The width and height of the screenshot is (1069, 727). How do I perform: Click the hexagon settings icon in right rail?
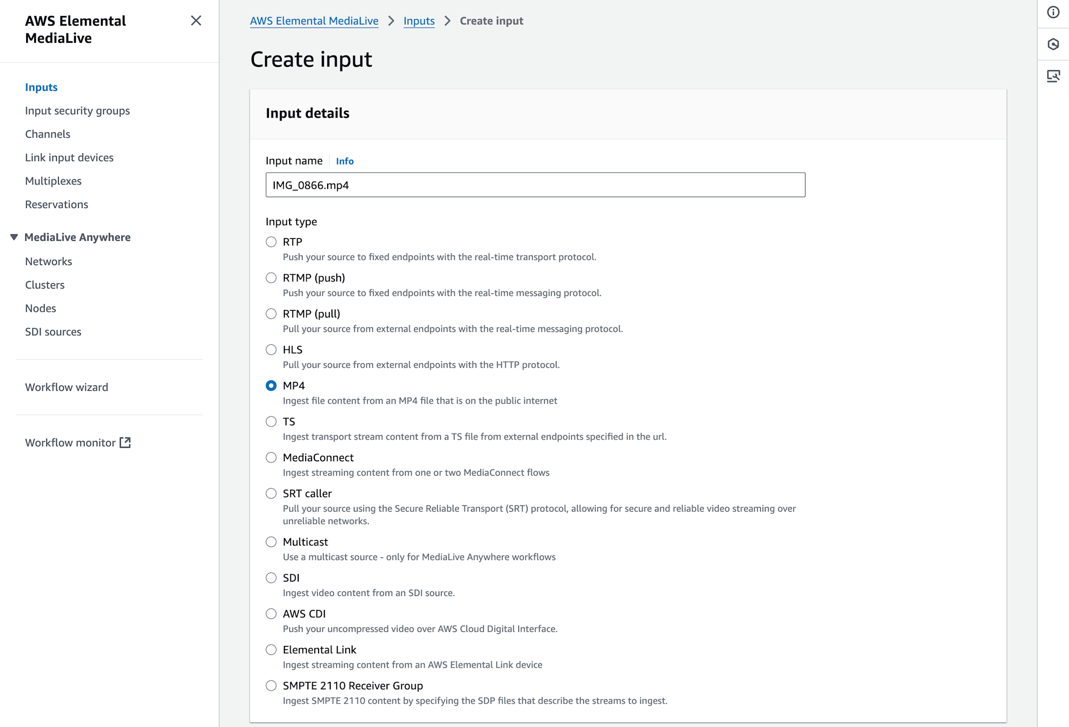(x=1053, y=44)
